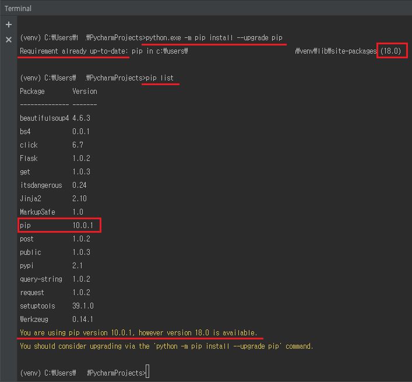Click the Werkzeug package name
412x382 pixels.
pos(34,319)
